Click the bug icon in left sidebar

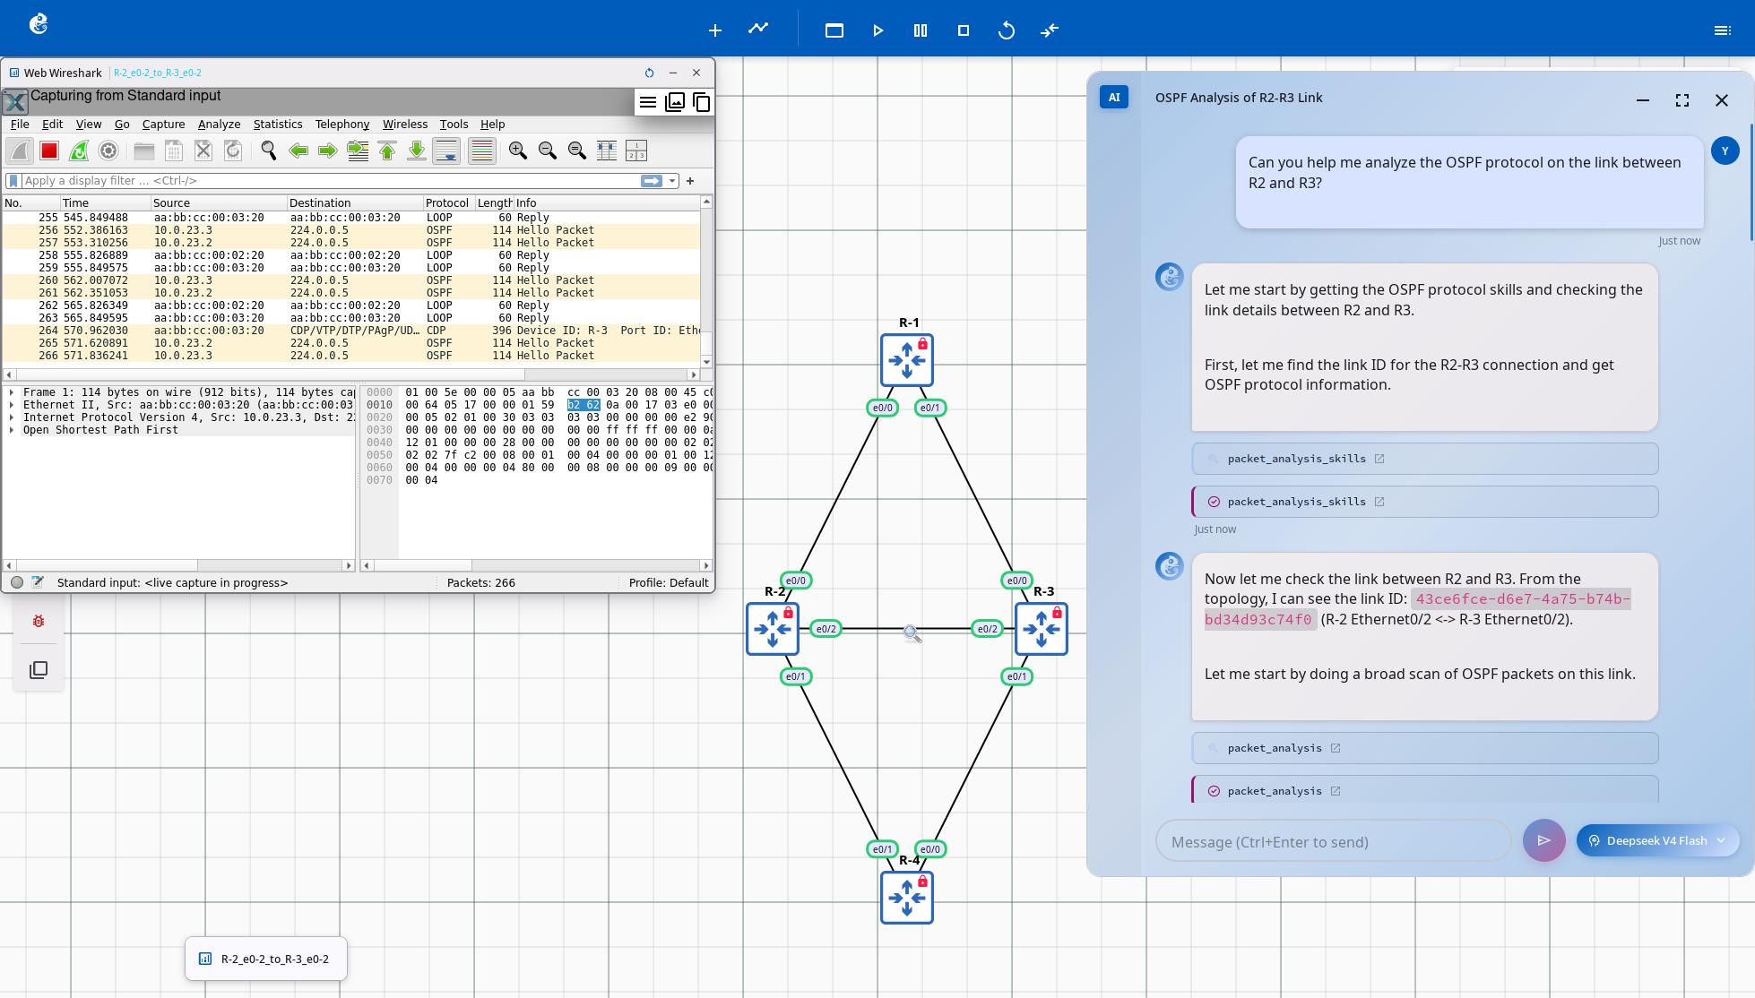point(39,621)
